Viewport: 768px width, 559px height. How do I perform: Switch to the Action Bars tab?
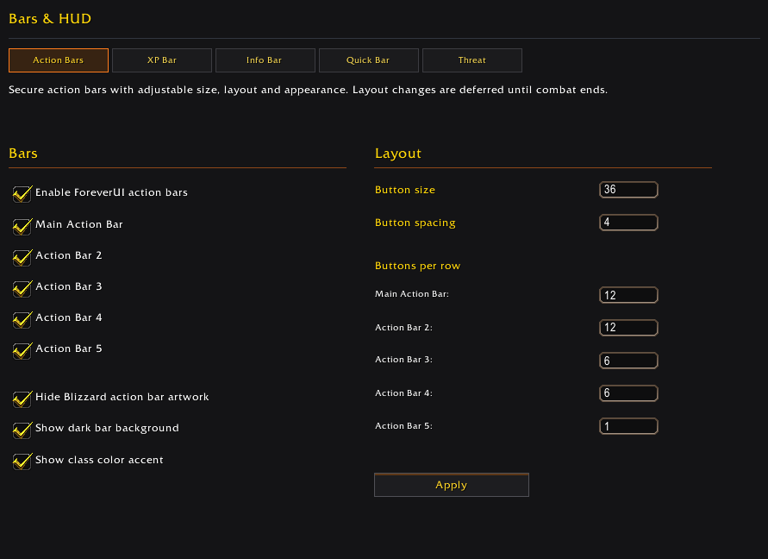59,60
